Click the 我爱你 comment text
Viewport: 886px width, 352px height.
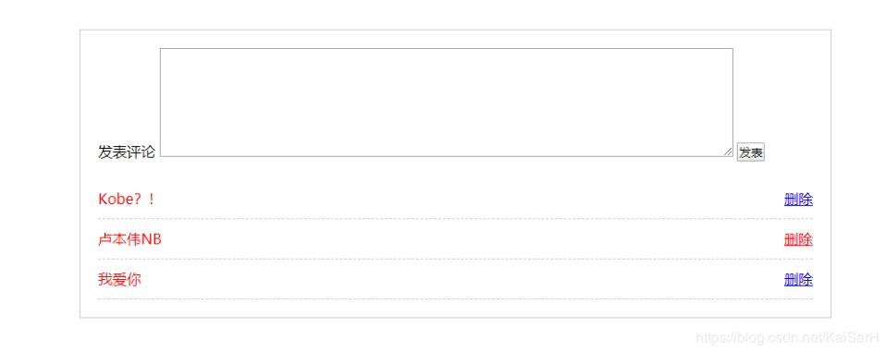point(119,280)
